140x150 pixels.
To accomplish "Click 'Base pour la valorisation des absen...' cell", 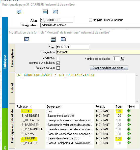I will pyautogui.click(x=70, y=125).
